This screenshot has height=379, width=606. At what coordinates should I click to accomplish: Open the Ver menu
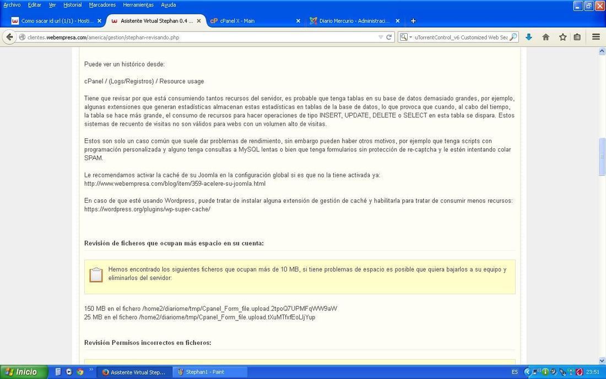point(52,4)
